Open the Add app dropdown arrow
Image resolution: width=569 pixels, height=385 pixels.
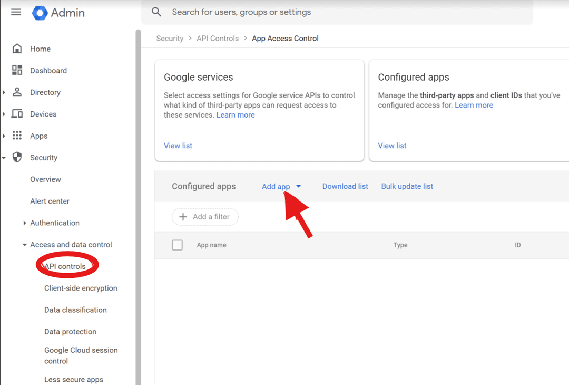[298, 186]
